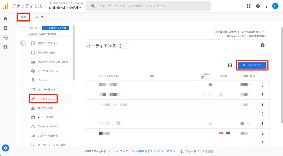
Task: Switch to the ユーザー tab
Action: [41, 17]
